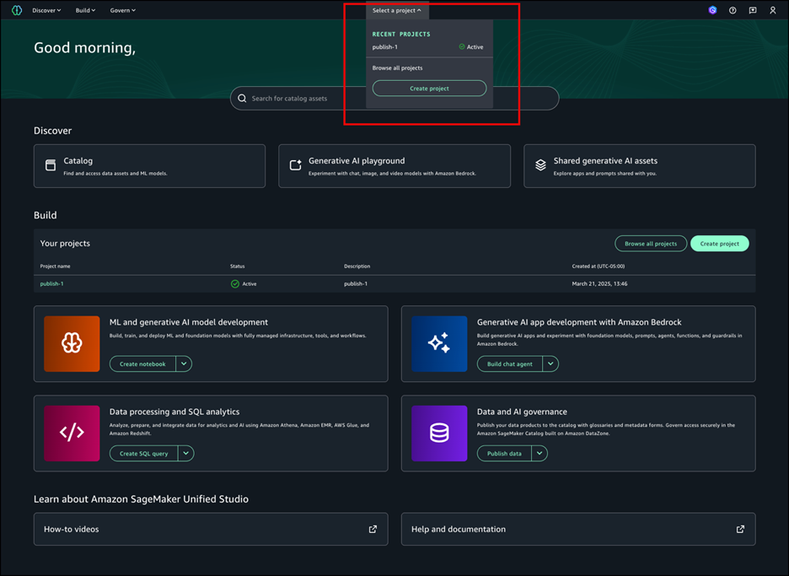Open the Shared generative AI assets card
This screenshot has width=789, height=576.
640,166
